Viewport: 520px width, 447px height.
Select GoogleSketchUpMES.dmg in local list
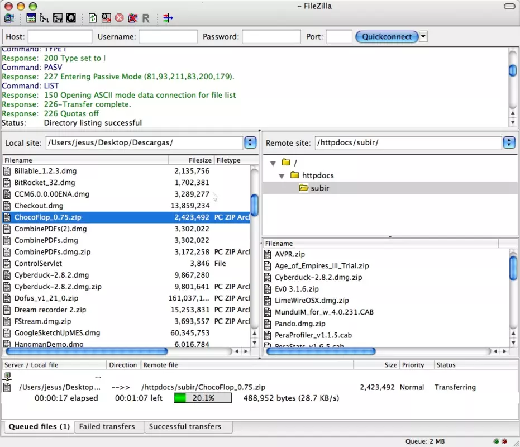(x=126, y=333)
